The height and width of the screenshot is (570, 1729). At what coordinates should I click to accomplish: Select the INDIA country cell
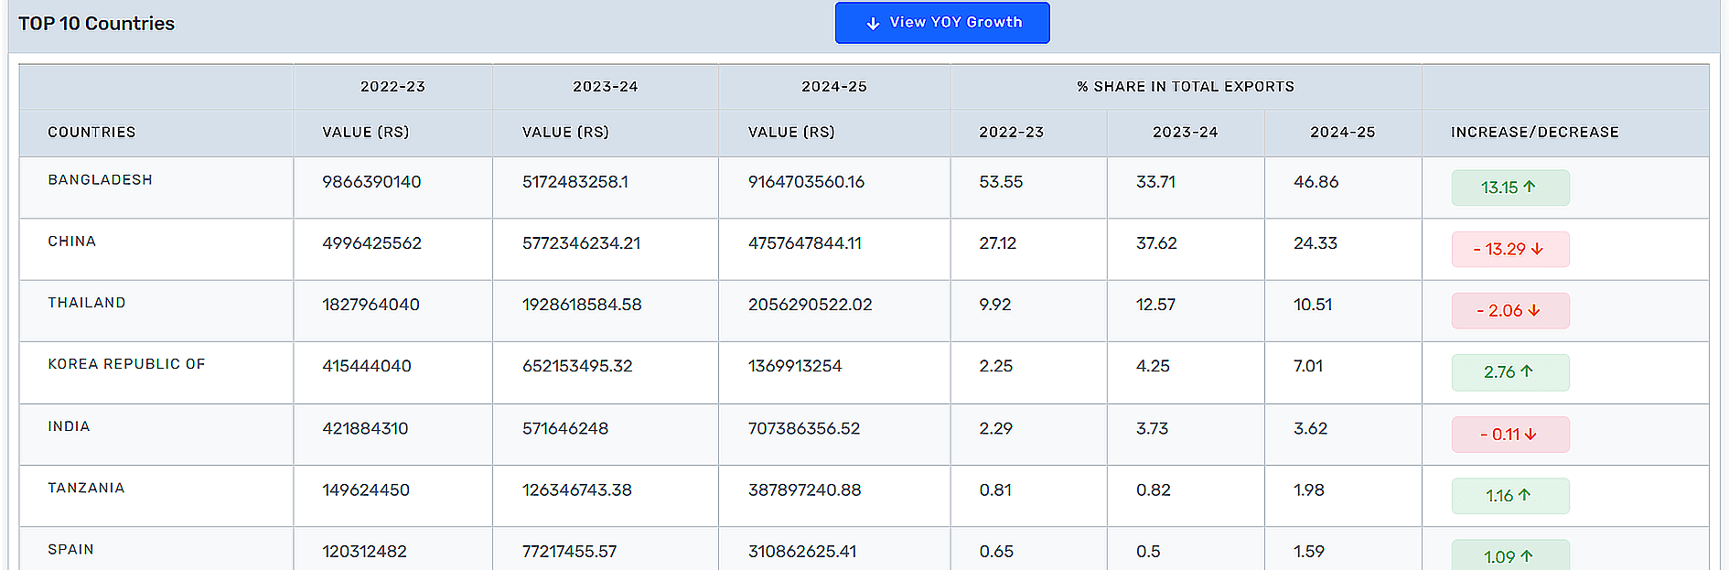[x=69, y=426]
